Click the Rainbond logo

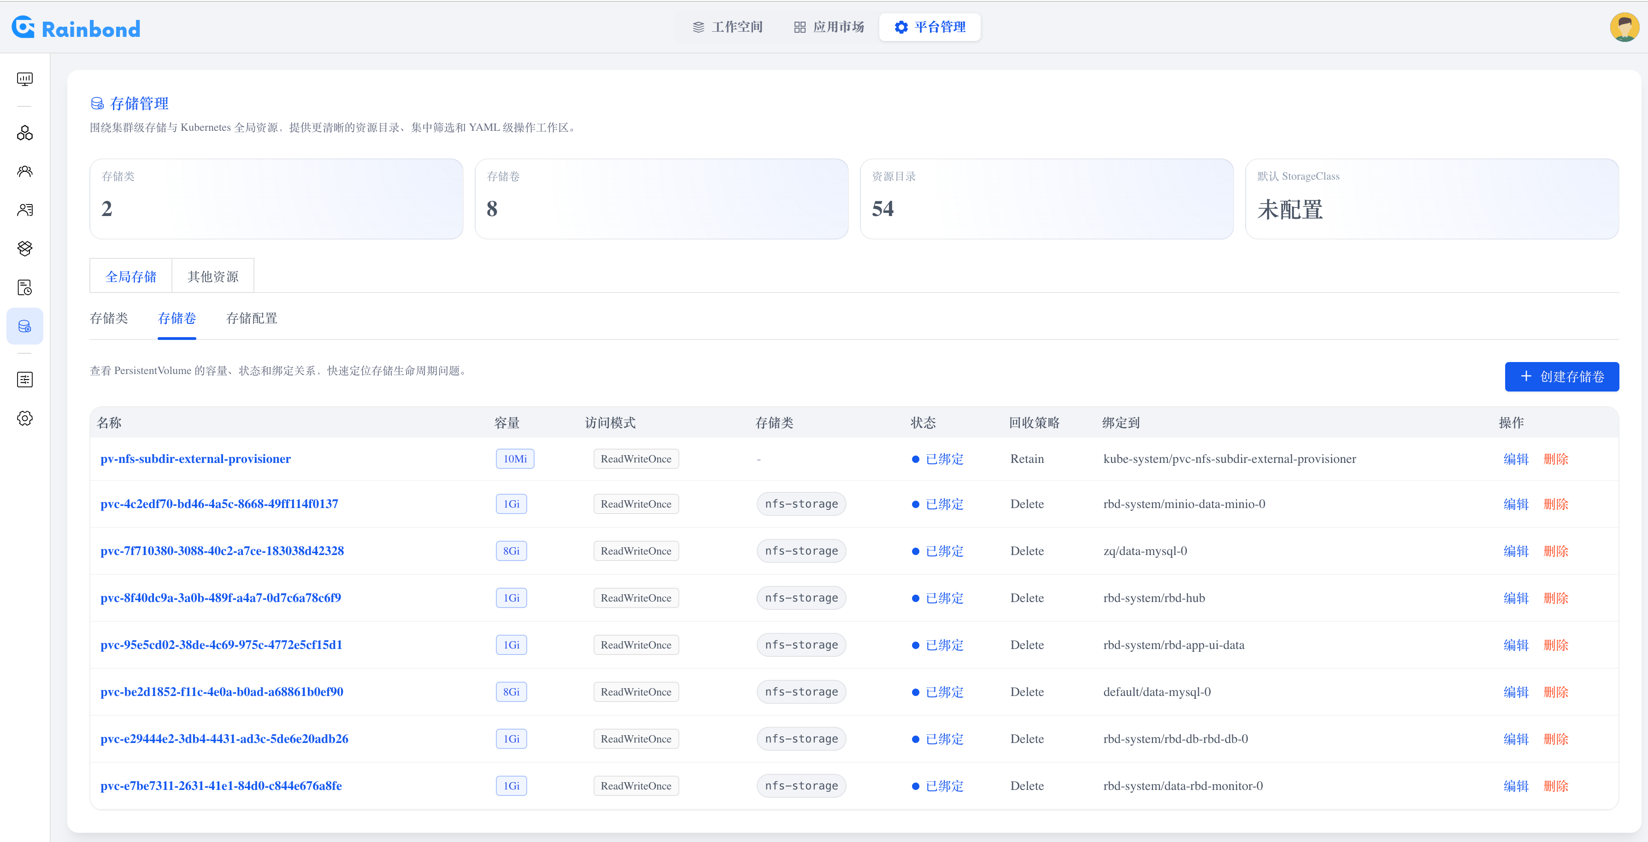pyautogui.click(x=76, y=28)
